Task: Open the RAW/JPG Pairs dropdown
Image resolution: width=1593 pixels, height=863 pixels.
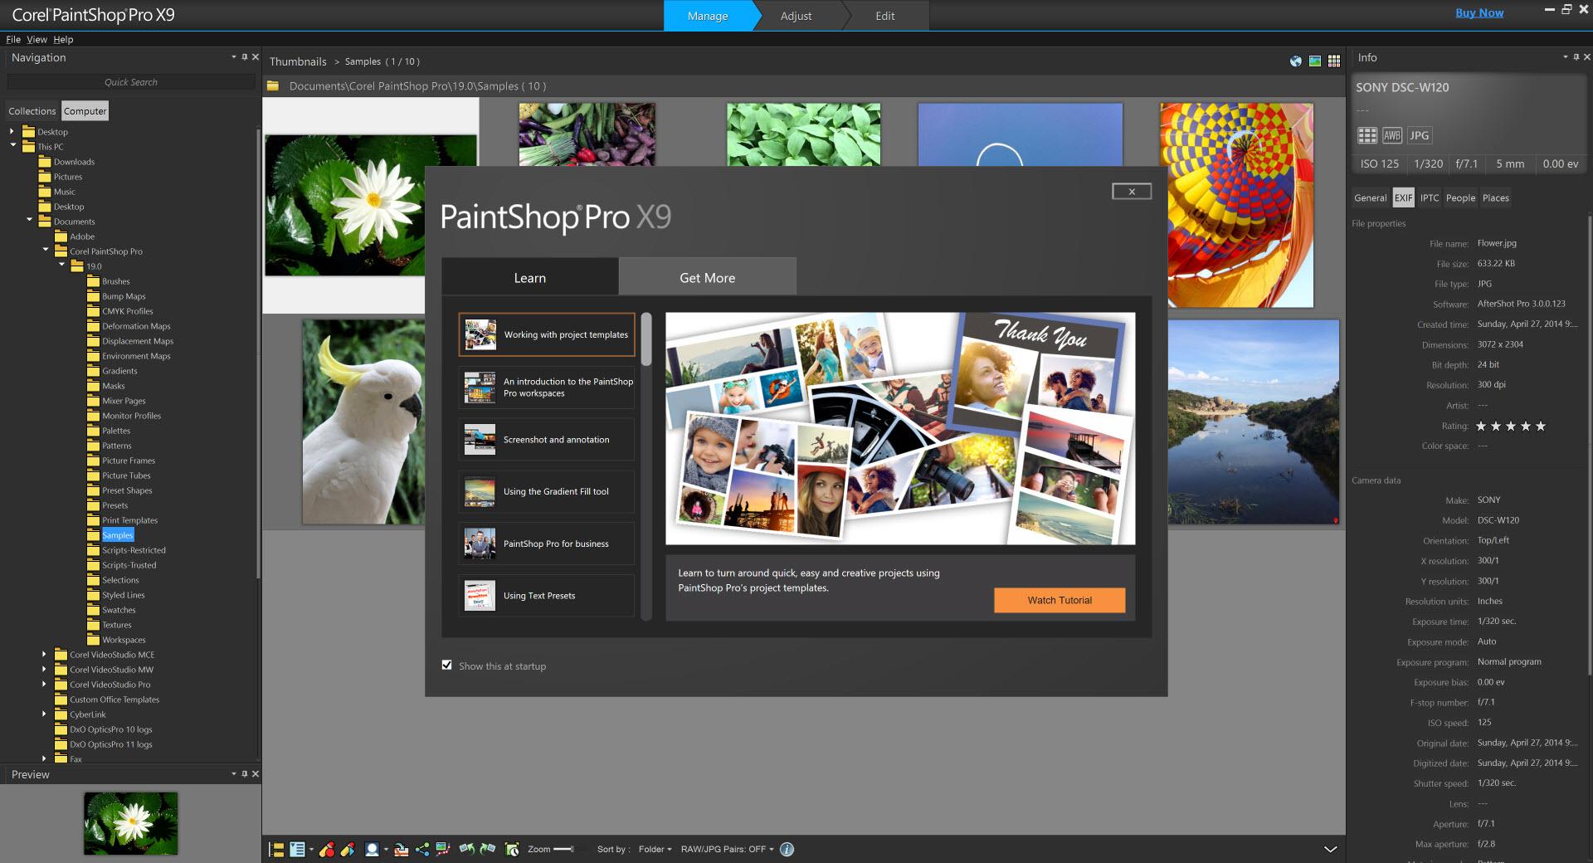Action: (727, 849)
